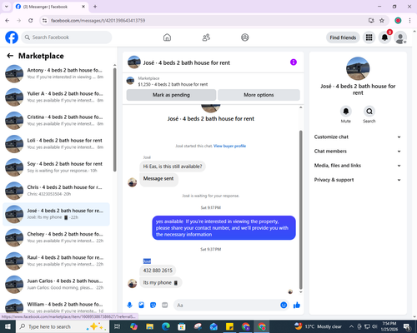Open the Notifications bell in the header
Image resolution: width=417 pixels, height=333 pixels.
tap(384, 37)
